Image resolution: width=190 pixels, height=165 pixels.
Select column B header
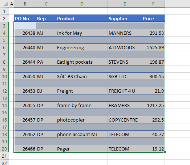tap(25, 4)
